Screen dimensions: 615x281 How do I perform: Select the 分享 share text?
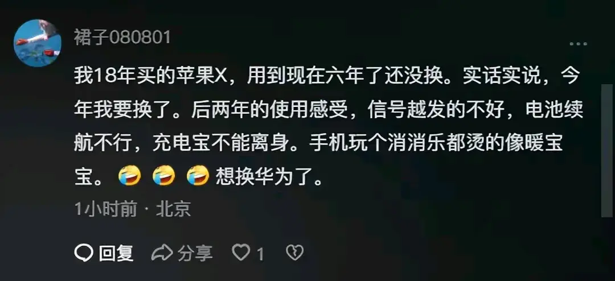point(195,253)
